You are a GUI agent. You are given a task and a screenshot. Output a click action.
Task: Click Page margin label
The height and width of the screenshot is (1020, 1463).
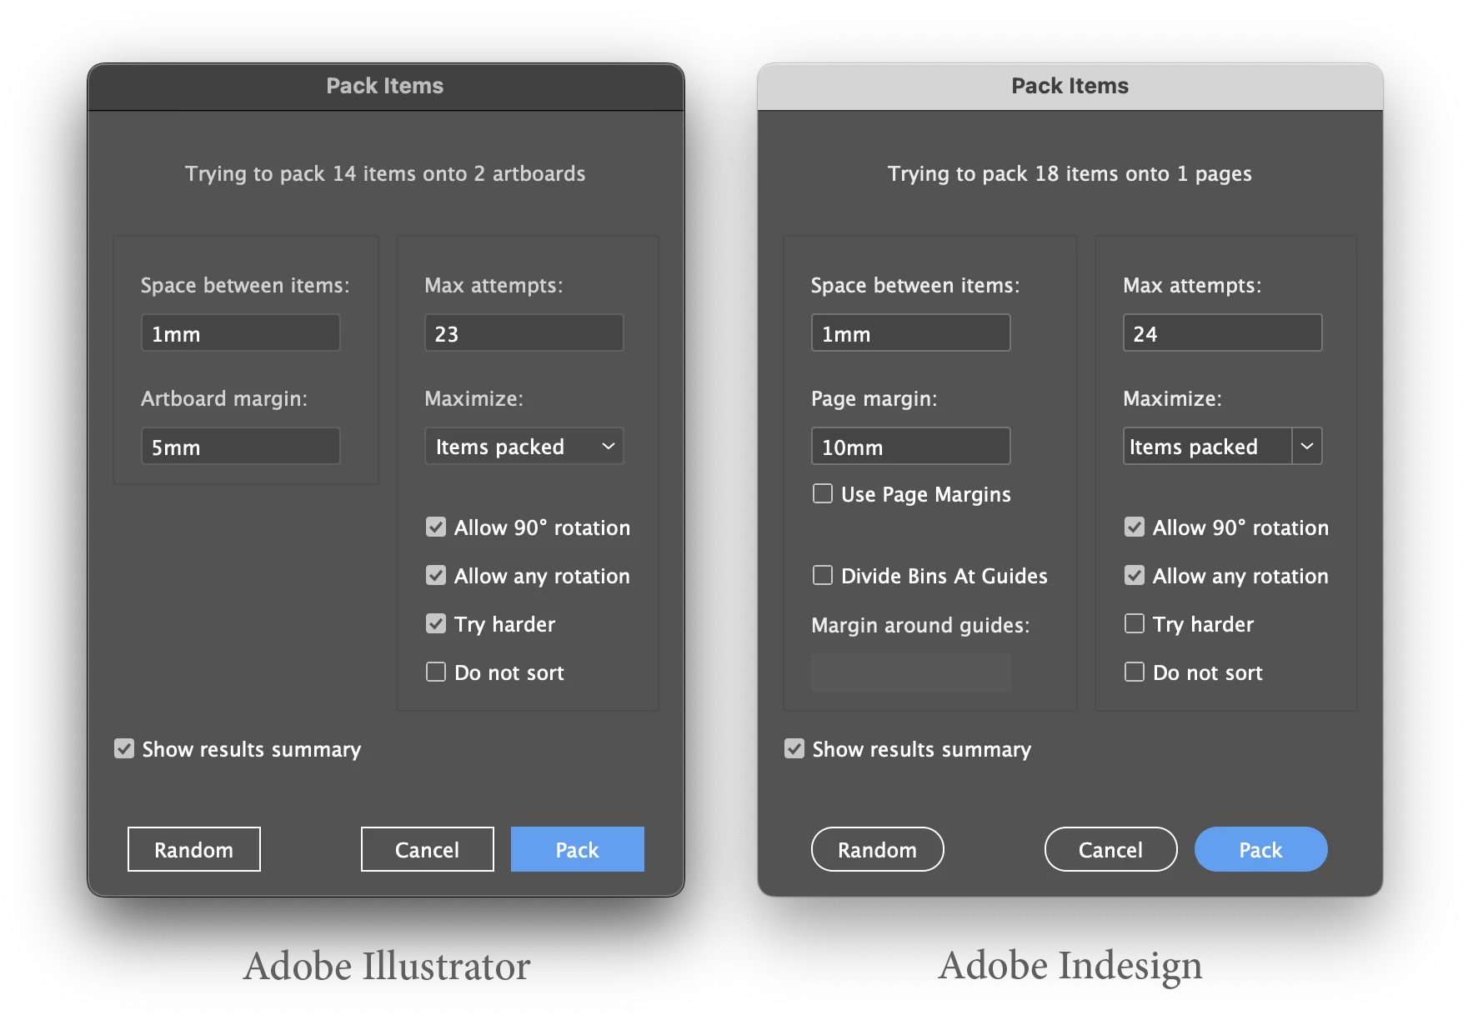(874, 398)
